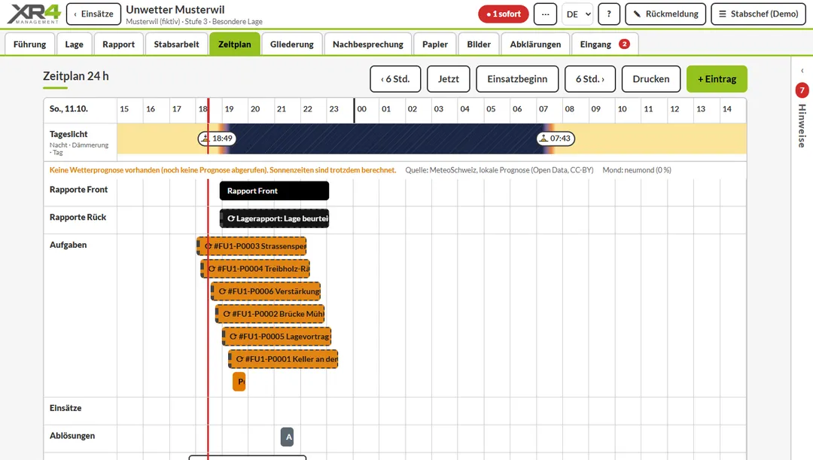Open the three-dots more options menu

[x=545, y=14]
